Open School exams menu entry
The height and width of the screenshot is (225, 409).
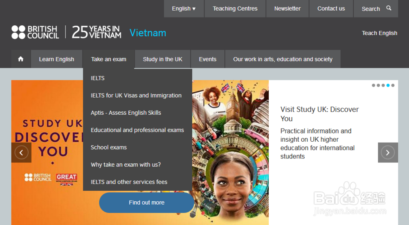coord(109,147)
